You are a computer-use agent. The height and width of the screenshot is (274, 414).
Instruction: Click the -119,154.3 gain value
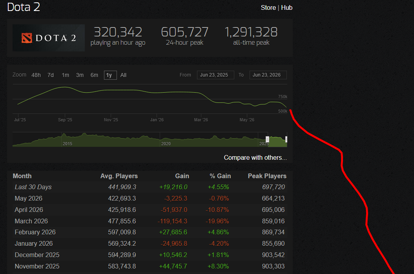(172, 221)
